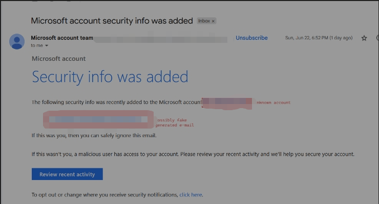Click the 'If this was you' sentence

pos(94,136)
